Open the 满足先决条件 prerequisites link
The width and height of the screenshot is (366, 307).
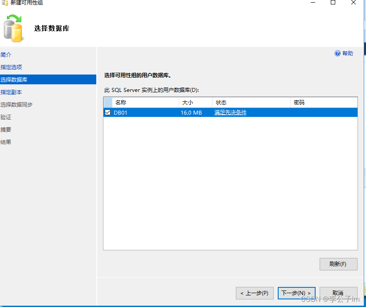click(230, 112)
